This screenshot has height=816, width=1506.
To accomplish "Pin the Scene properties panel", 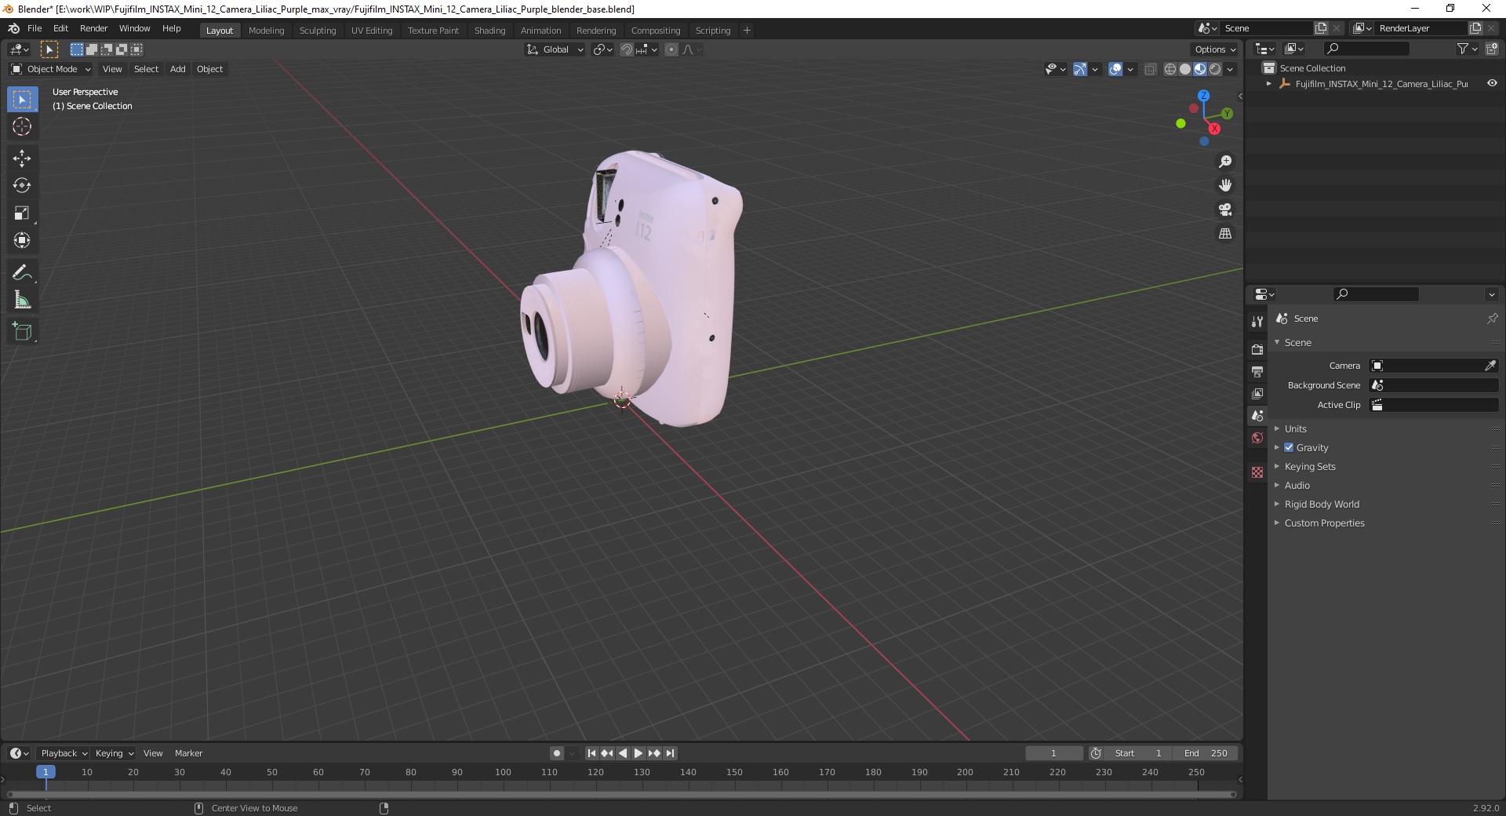I will 1492,319.
